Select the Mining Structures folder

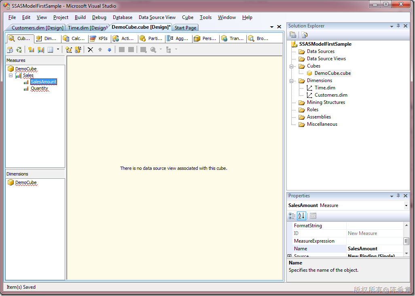coord(326,102)
